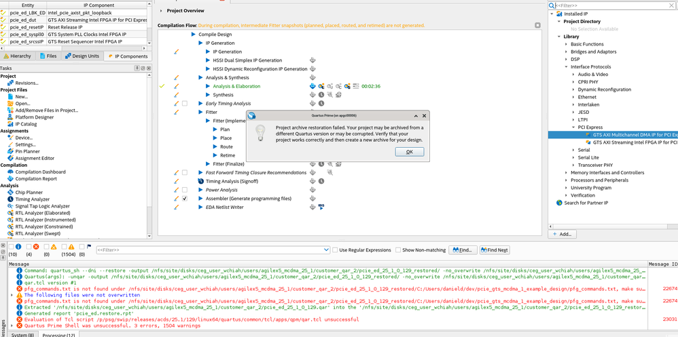Open Assembler report icon
Viewport: 678px width, 337px height.
pos(313,199)
